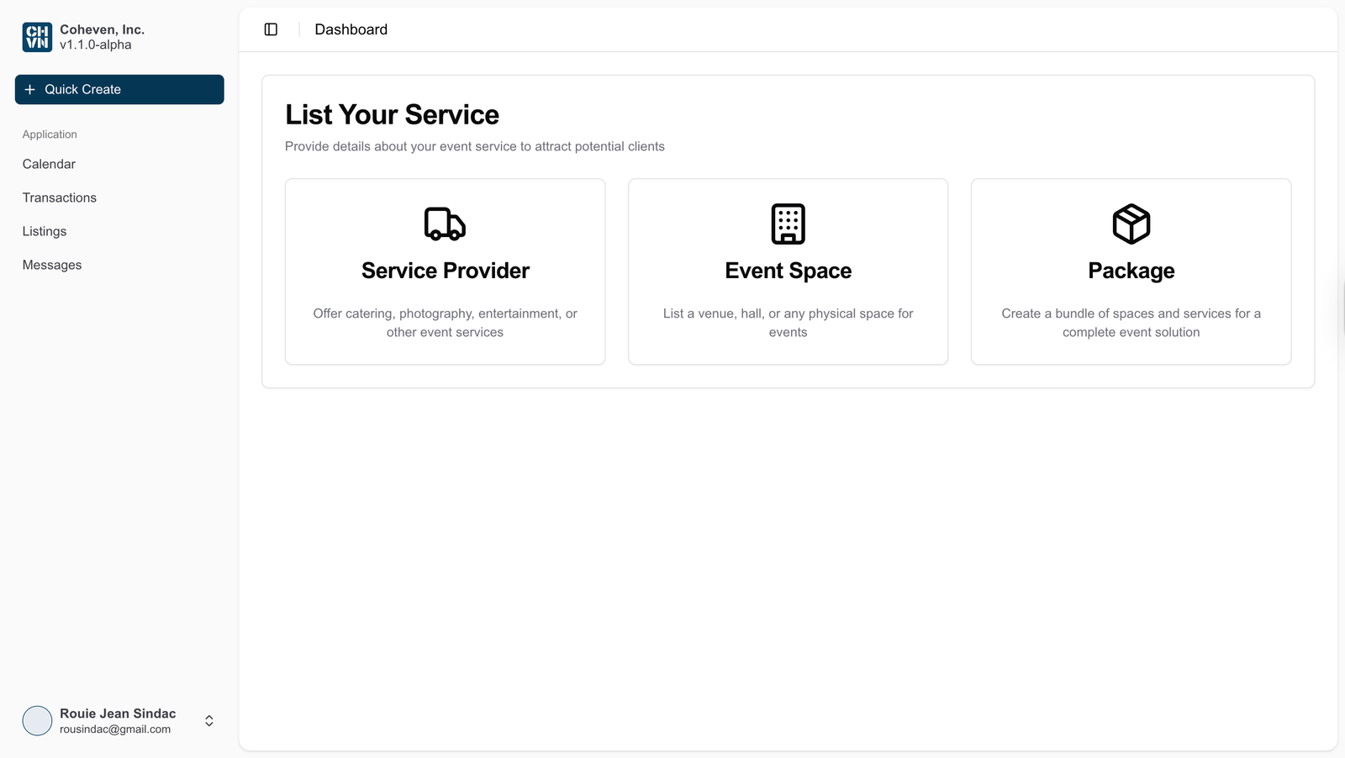Click the Package card description text
The height and width of the screenshot is (758, 1345).
(1131, 323)
